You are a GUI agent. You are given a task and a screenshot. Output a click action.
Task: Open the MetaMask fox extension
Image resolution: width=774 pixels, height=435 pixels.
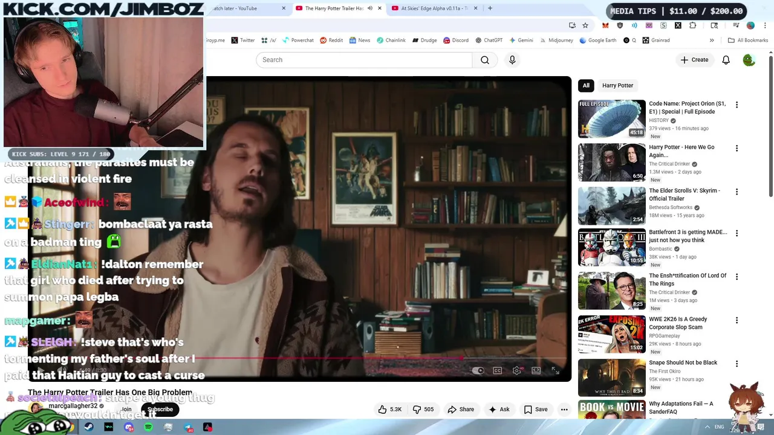coord(605,25)
